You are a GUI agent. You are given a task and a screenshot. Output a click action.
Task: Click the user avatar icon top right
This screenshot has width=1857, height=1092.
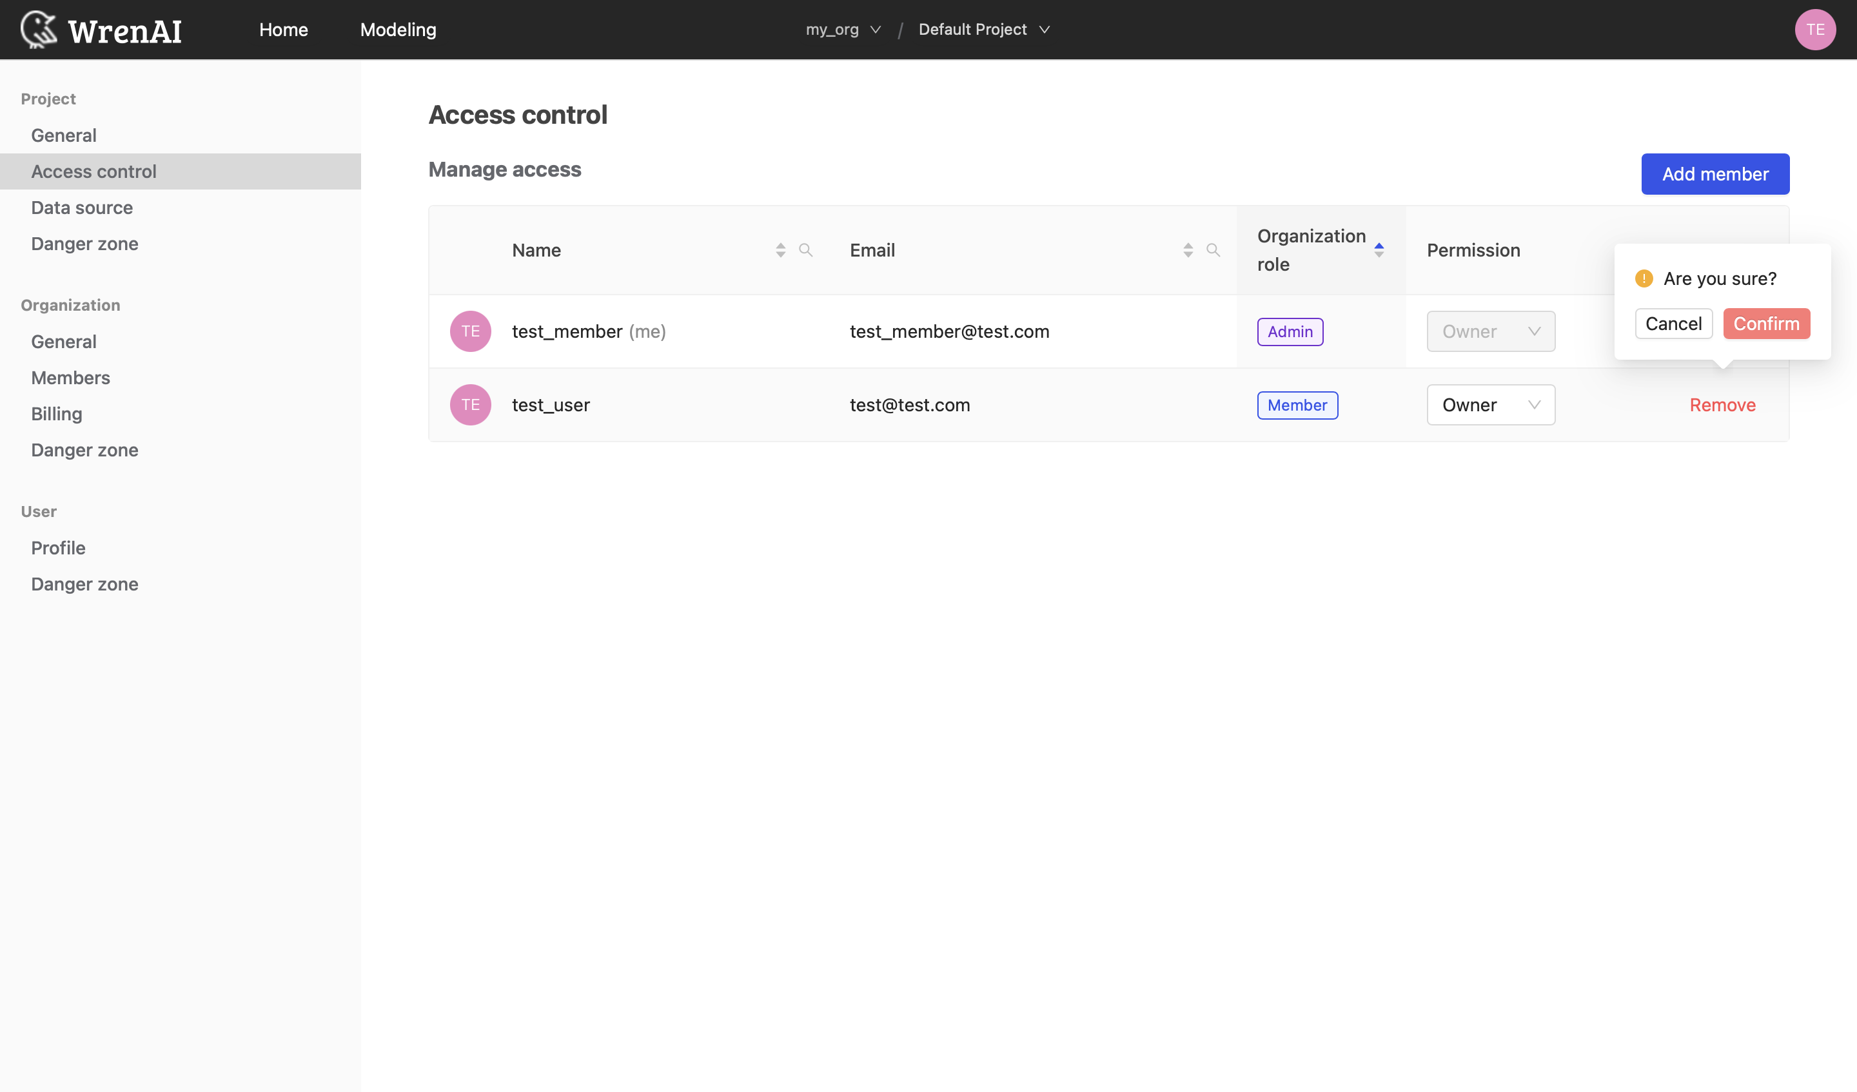click(1815, 28)
